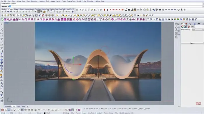Toggle the Near osnap checkbox
Image resolution: width=204 pixels, height=114 pixels.
point(89,109)
